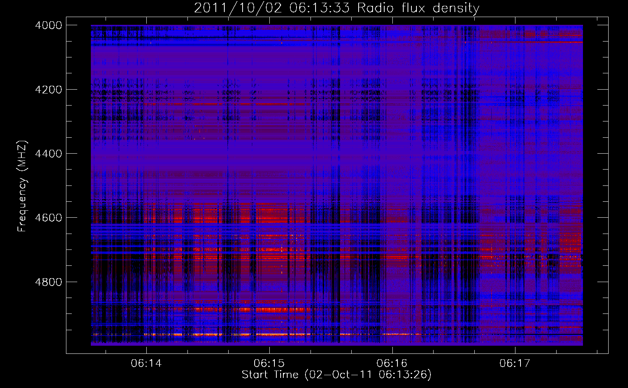The width and height of the screenshot is (628, 388).
Task: Click the 06:15 time tick label
Action: tap(269, 364)
